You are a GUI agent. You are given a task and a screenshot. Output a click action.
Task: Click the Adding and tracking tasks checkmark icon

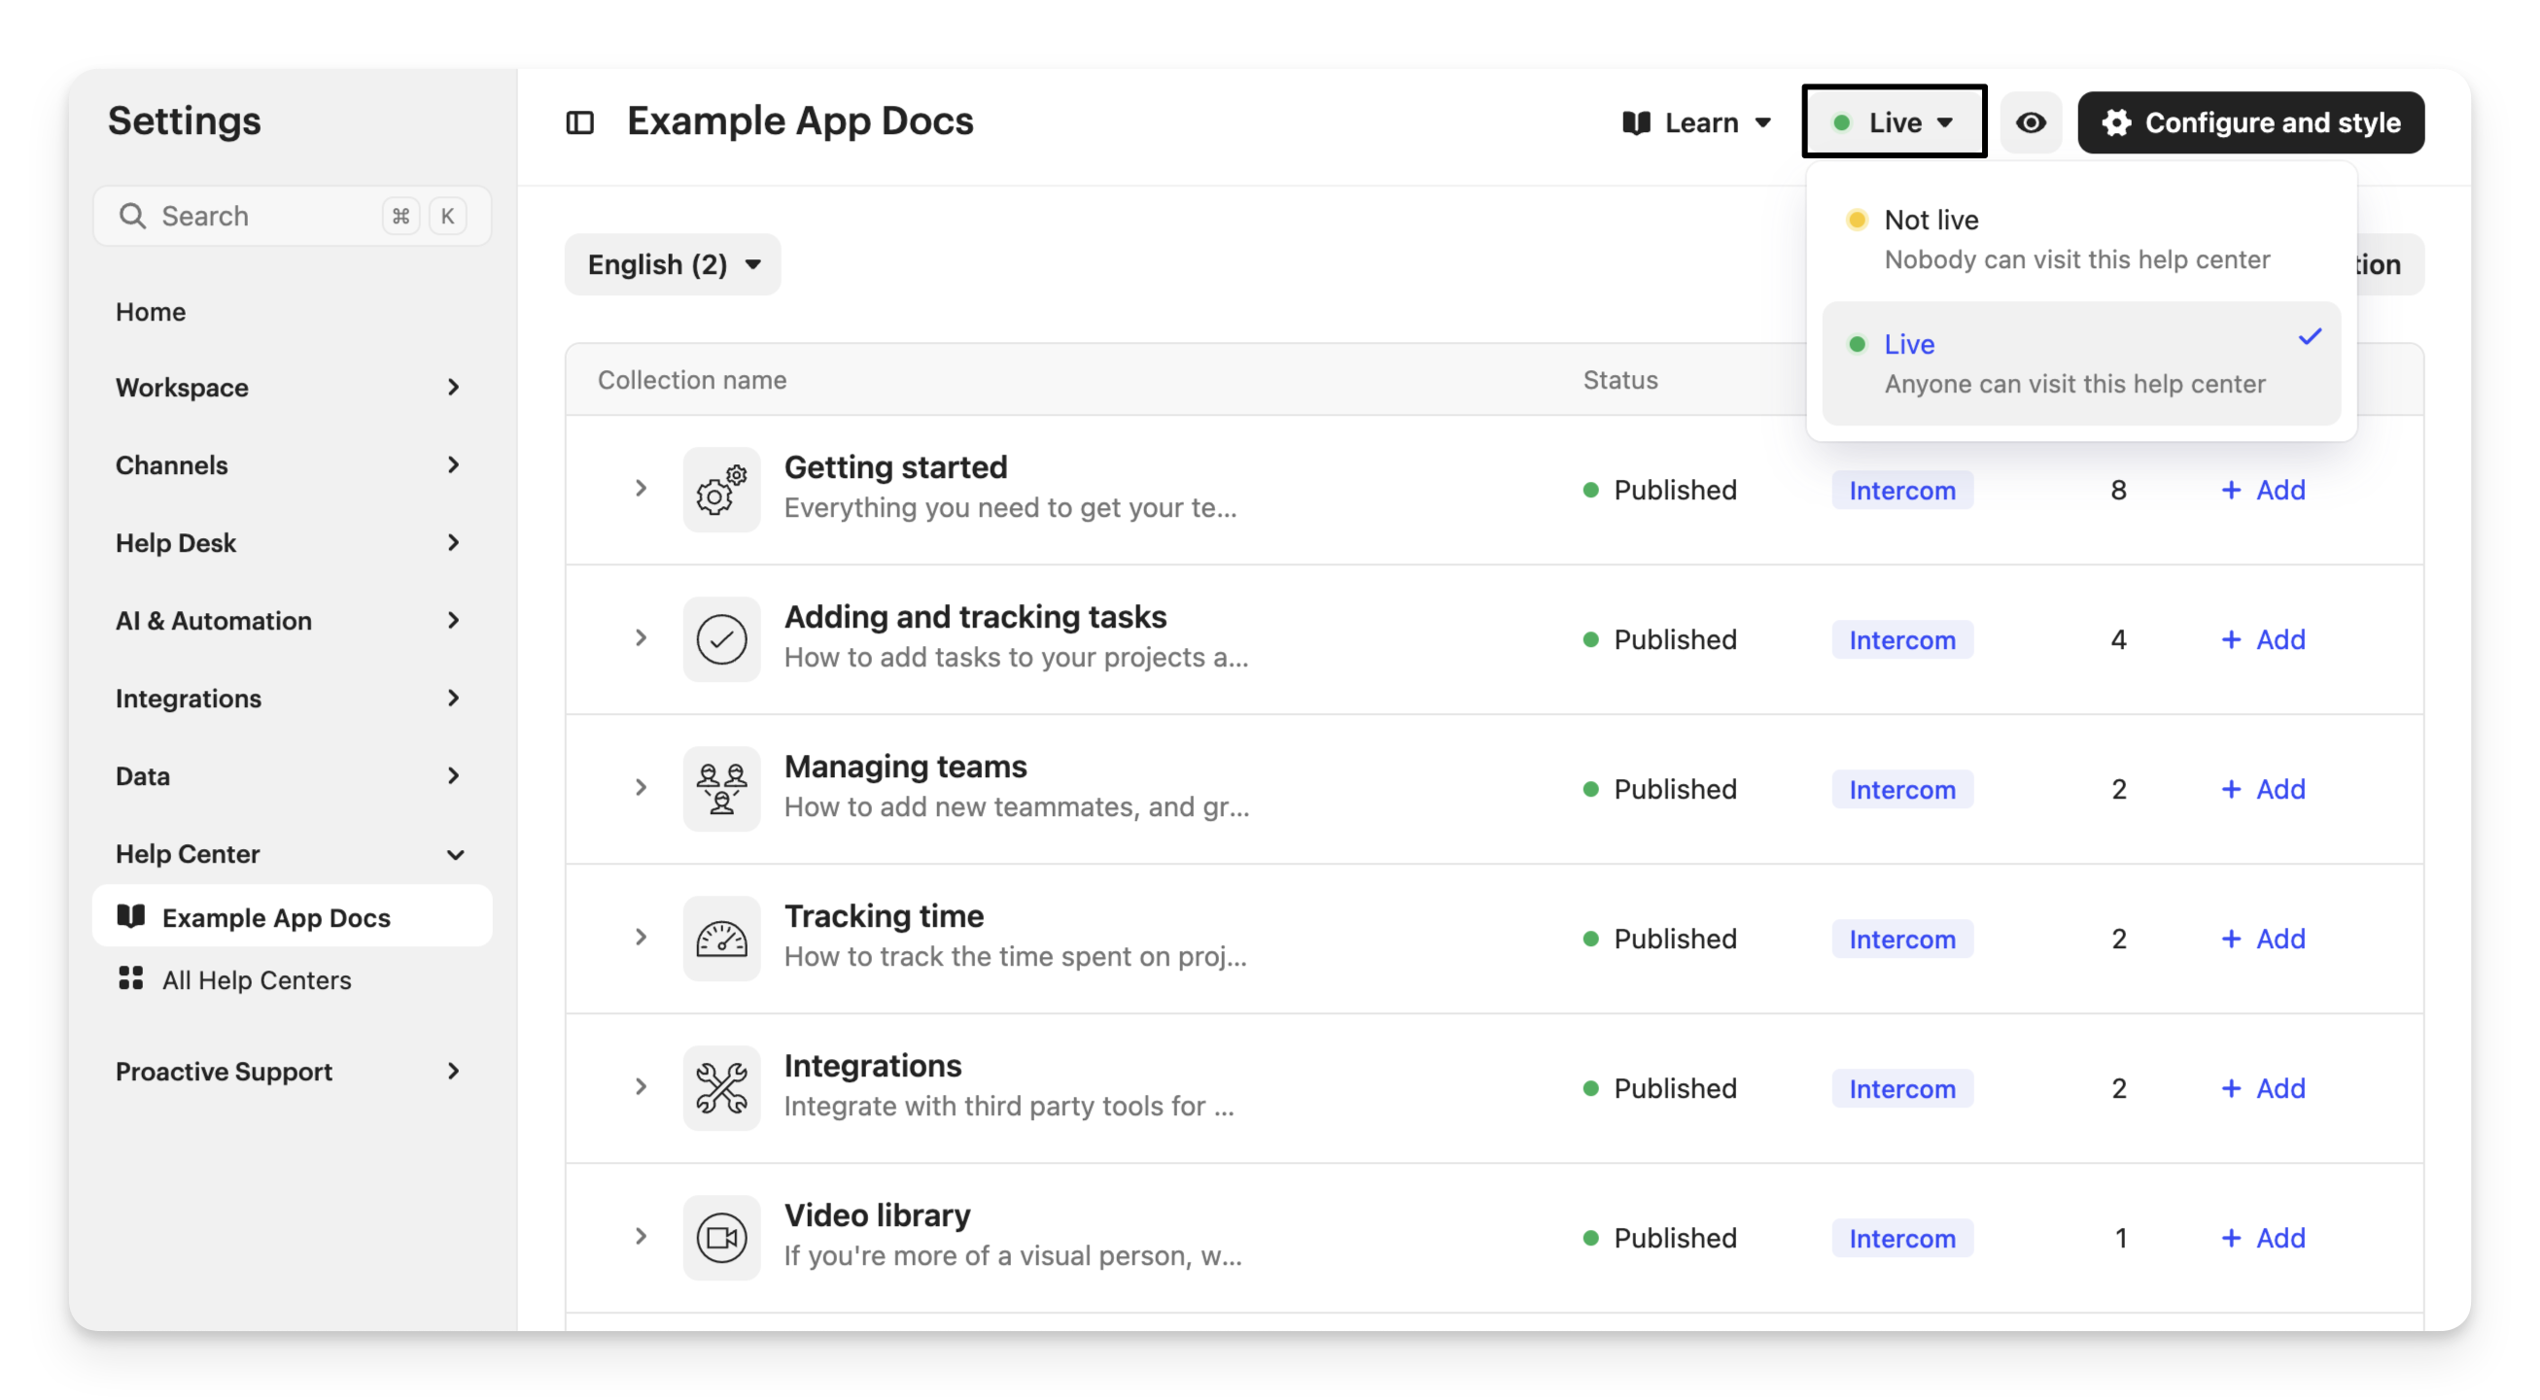[x=720, y=639]
